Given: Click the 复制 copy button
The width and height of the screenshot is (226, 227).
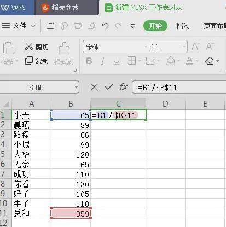Looking at the screenshot, I should [37, 61].
